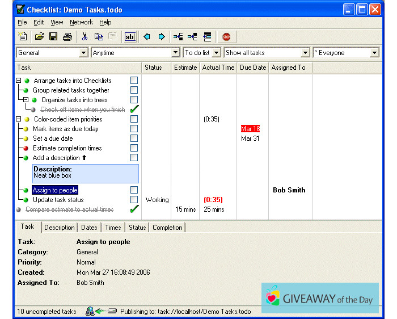Collapse the 'Color-coded item priorities' tree
397x319 pixels.
click(19, 119)
